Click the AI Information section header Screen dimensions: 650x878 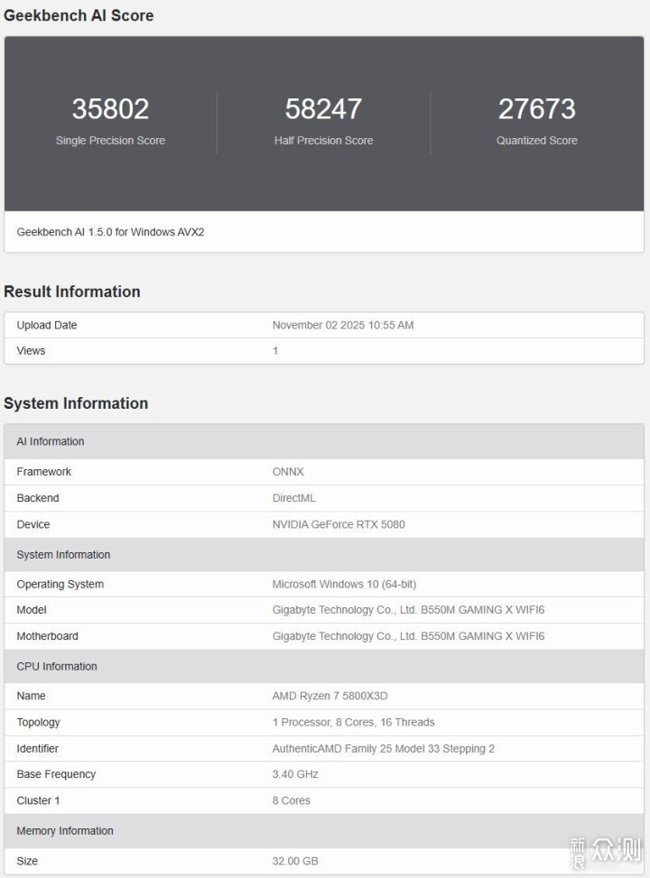coord(51,441)
